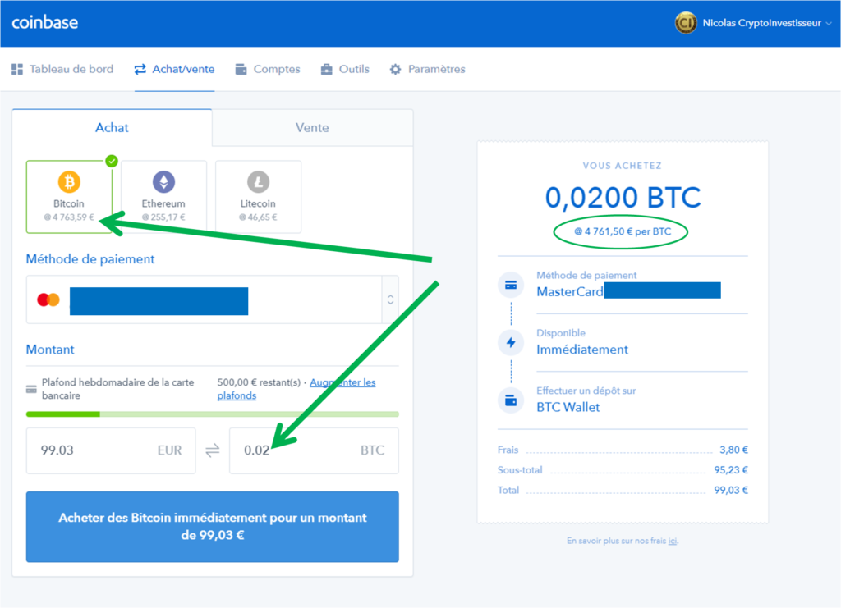The height and width of the screenshot is (608, 841).
Task: Click the Ethereum diamond icon
Action: click(163, 181)
